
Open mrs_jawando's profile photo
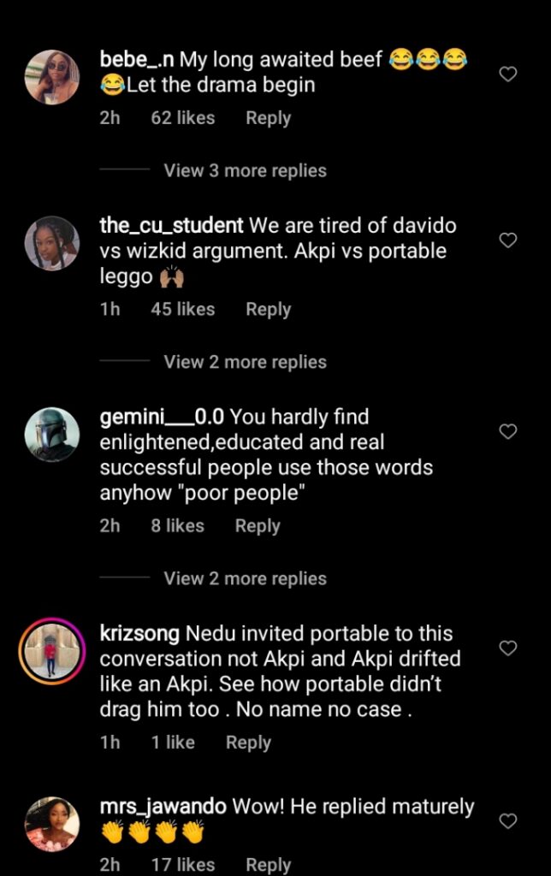[52, 825]
